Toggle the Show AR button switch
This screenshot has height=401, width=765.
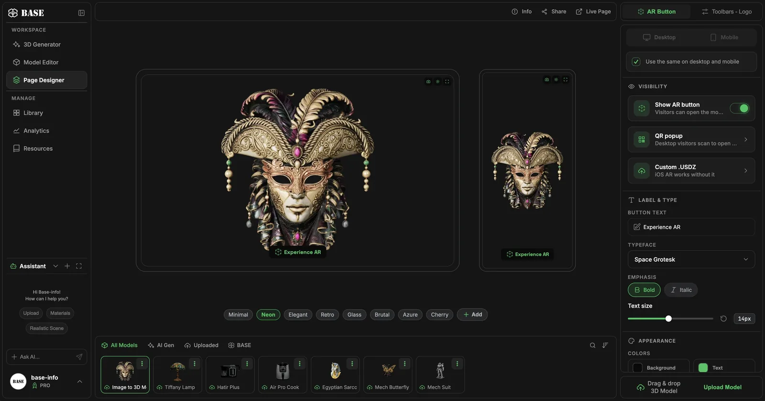(x=740, y=108)
